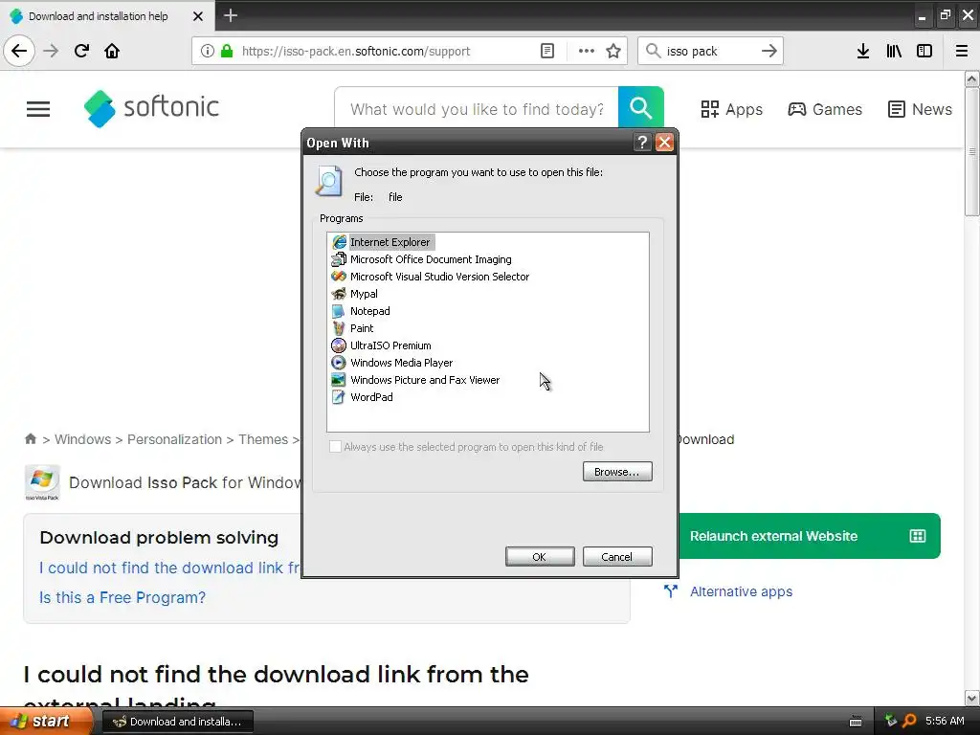Click the Internet Explorer icon
Viewport: 980px width, 735px height.
pos(339,242)
